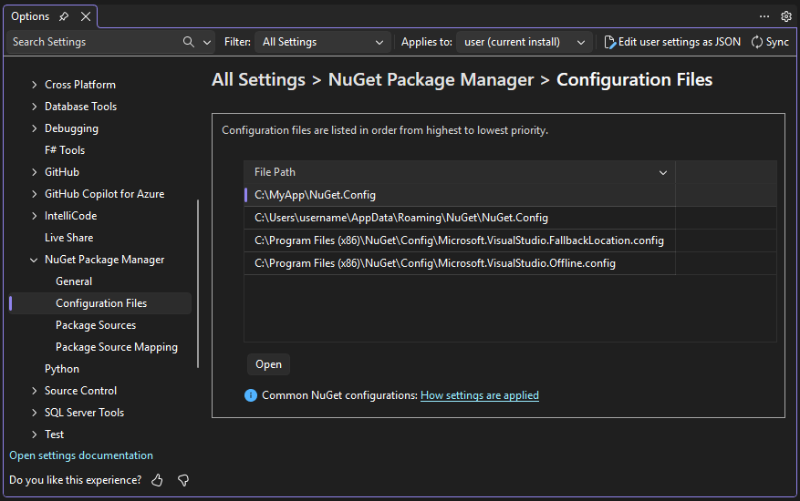800x501 pixels.
Task: Open the Applies to user dropdown
Action: [525, 42]
